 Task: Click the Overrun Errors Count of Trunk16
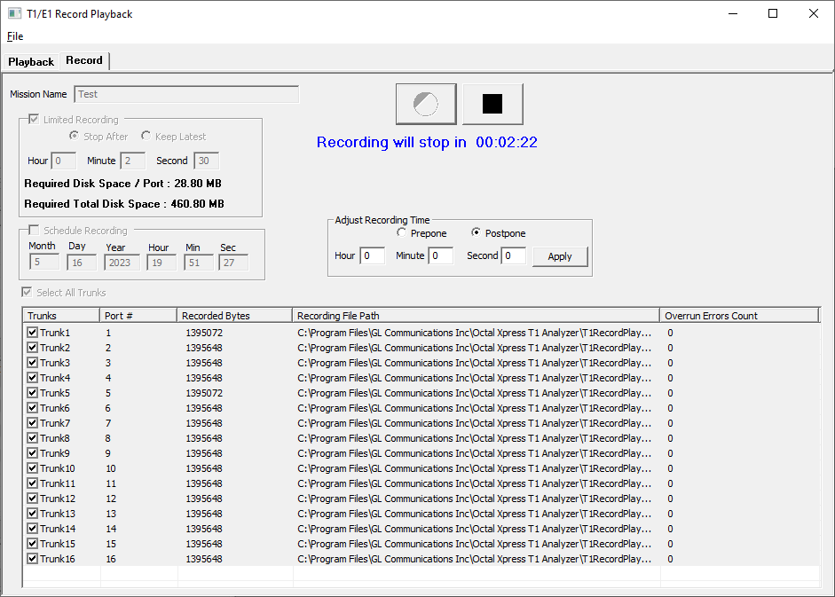point(670,559)
